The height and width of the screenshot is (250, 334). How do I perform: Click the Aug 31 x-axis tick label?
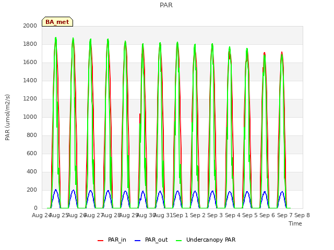click(163, 215)
